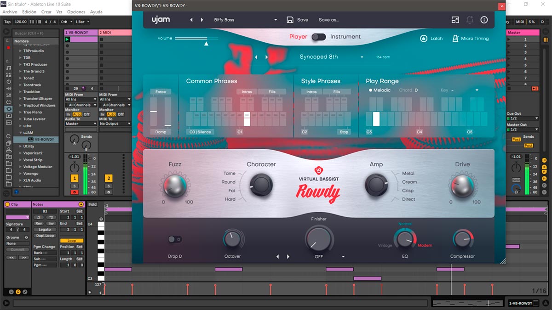This screenshot has height=310, width=552.
Task: Select the previous style before Syncoped 8th
Action: tap(256, 57)
